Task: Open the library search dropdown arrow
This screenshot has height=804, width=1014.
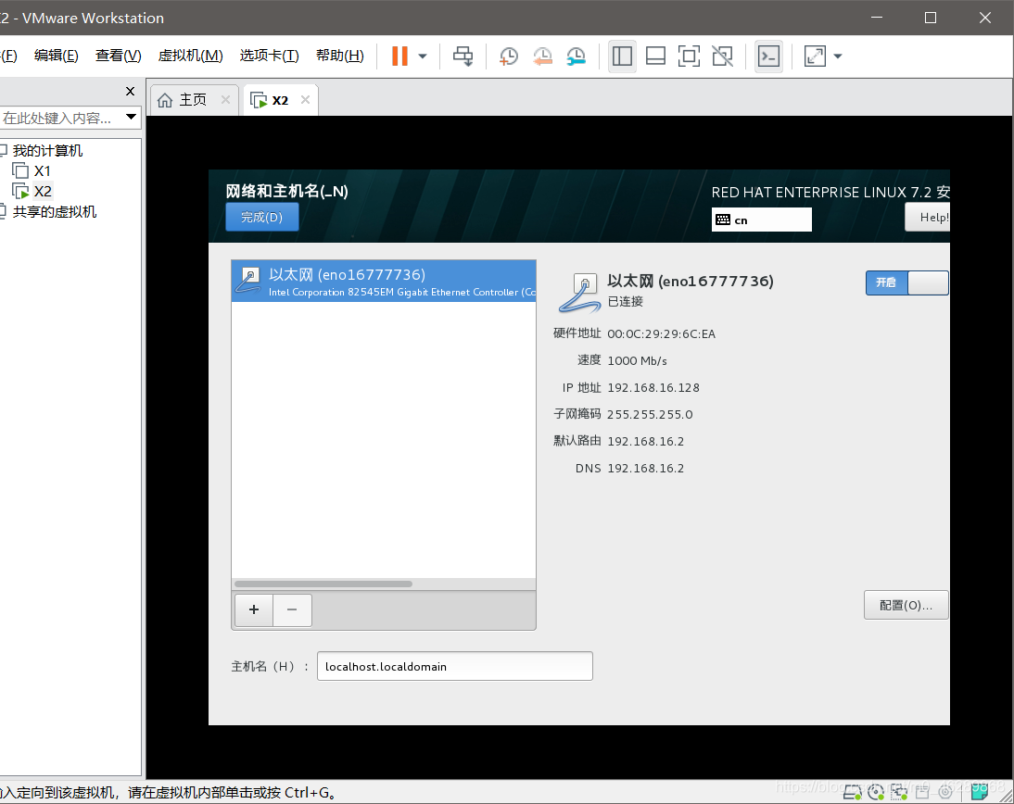Action: (x=132, y=117)
